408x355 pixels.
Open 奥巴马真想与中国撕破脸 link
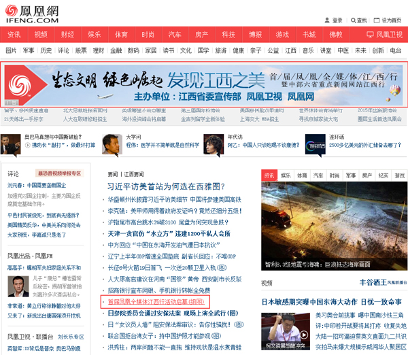(53, 137)
